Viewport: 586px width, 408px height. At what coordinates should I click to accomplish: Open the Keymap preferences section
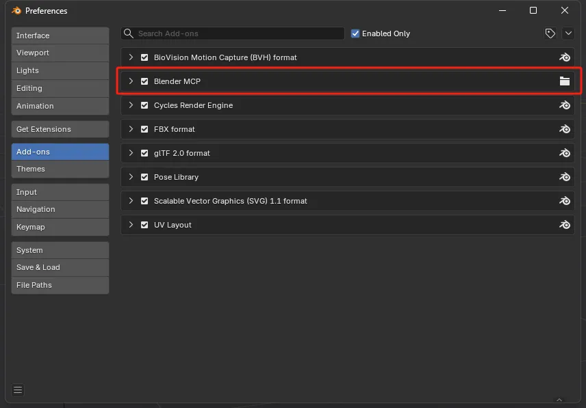[60, 227]
